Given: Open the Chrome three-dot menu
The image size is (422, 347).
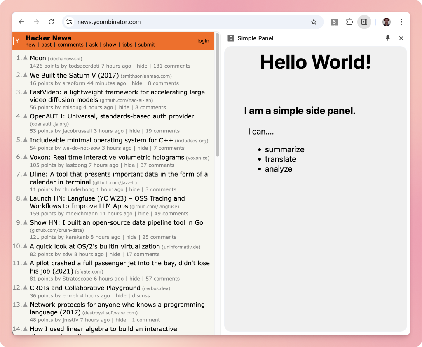Looking at the screenshot, I should (401, 22).
